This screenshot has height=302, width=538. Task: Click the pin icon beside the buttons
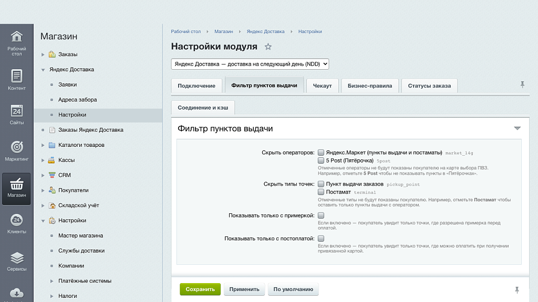coord(517,290)
